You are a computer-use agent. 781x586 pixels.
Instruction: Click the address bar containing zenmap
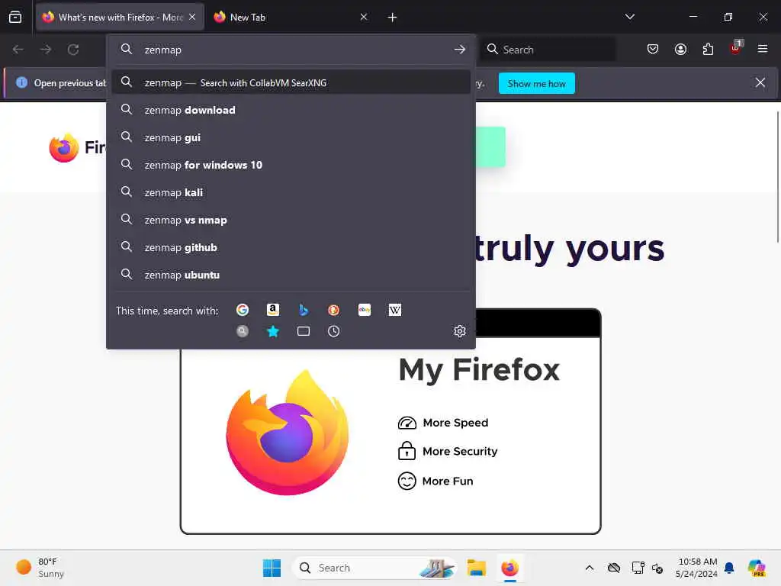(x=291, y=50)
